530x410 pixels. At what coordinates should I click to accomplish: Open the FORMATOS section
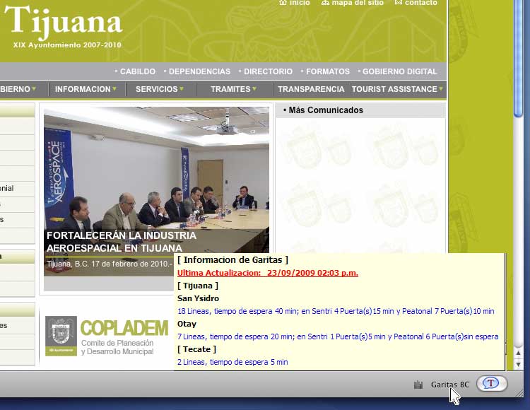[328, 71]
